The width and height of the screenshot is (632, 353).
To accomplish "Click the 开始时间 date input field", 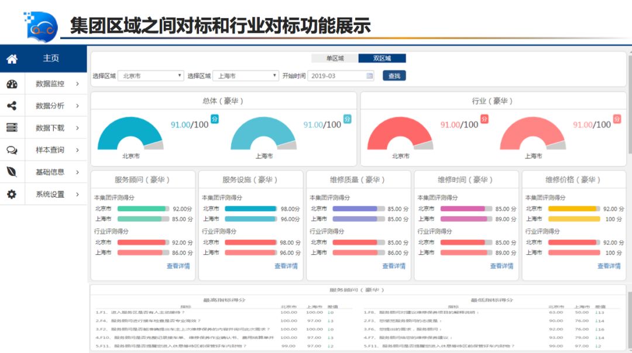I will point(336,76).
